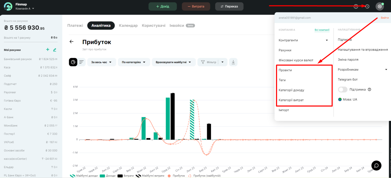Click the Вийти logout link
This screenshot has width=391, height=178.
(385, 18)
